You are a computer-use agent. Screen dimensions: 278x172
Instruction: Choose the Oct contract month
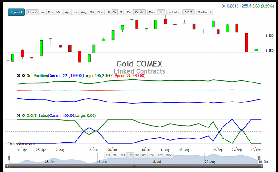[x=92, y=12]
